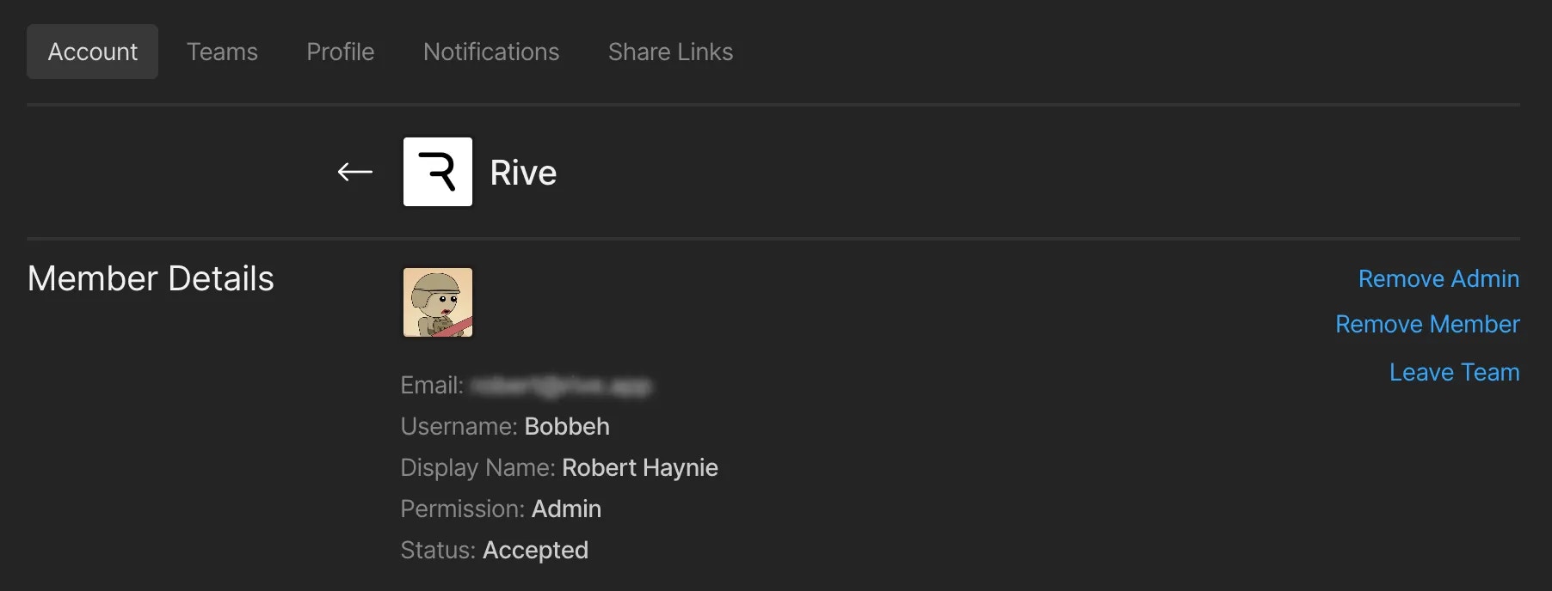The height and width of the screenshot is (591, 1552).
Task: Click the Rive team logo icon
Action: click(438, 172)
